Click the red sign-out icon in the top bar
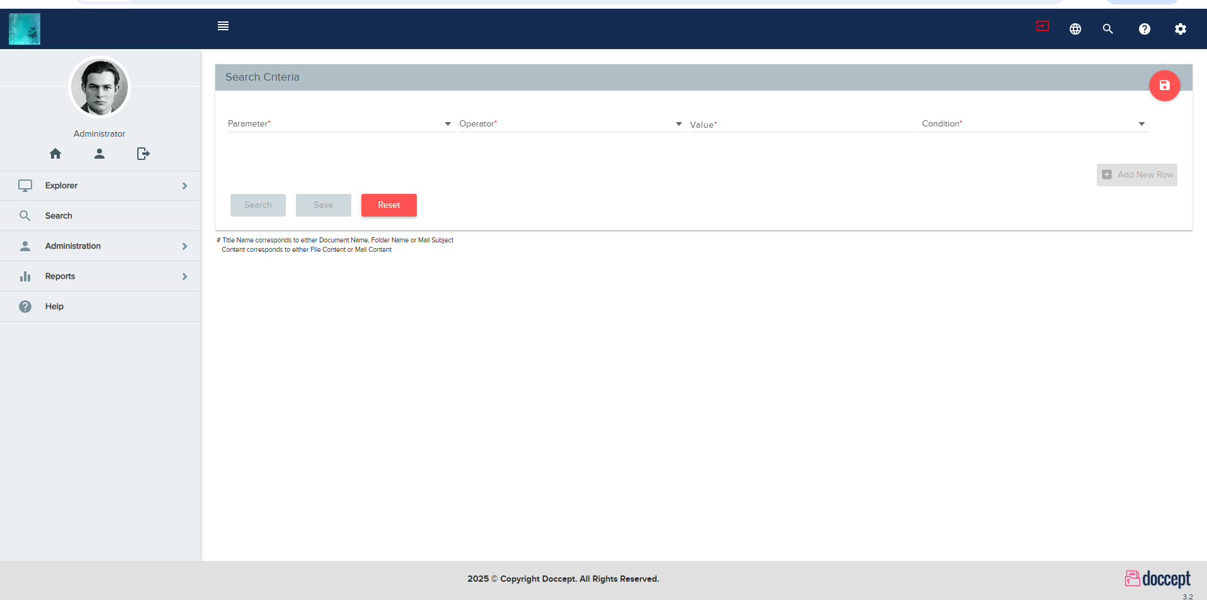The width and height of the screenshot is (1207, 600). click(1042, 26)
